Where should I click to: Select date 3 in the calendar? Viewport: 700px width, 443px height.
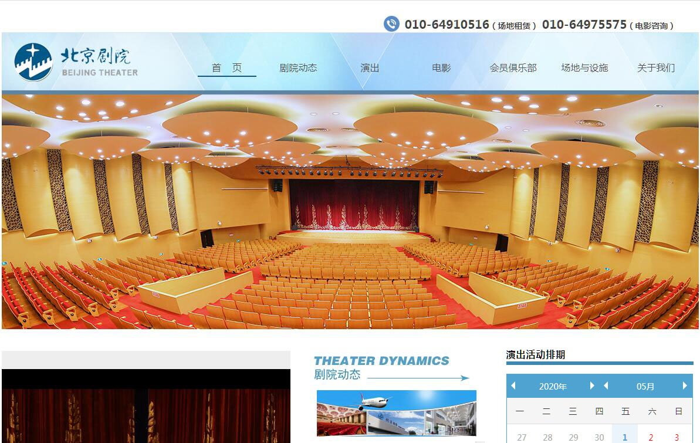677,437
